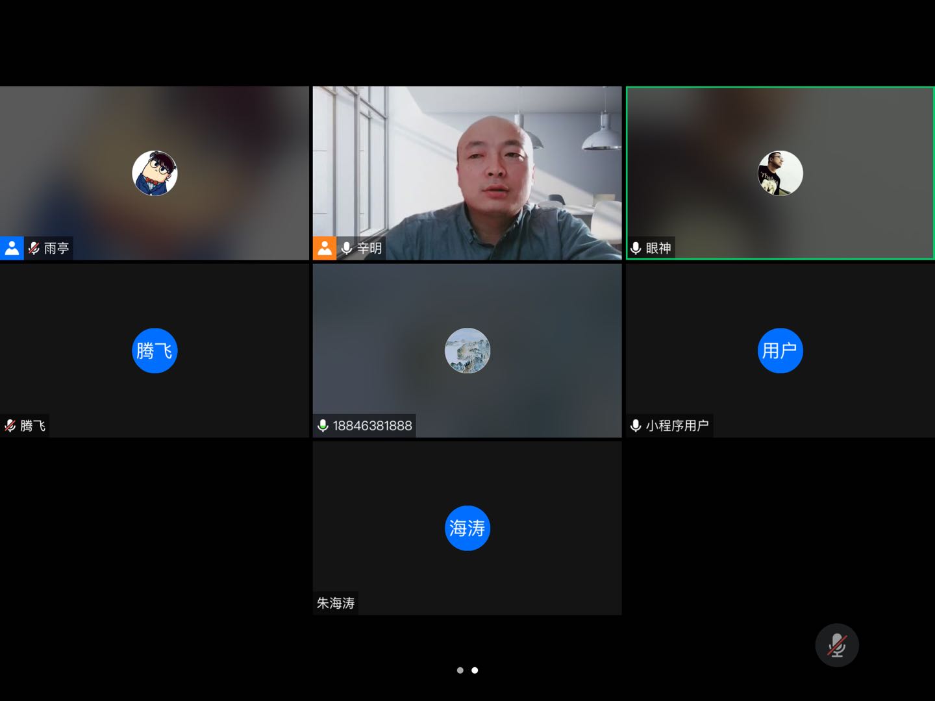Click the muted mic icon beside 腾飞 label

(x=10, y=426)
